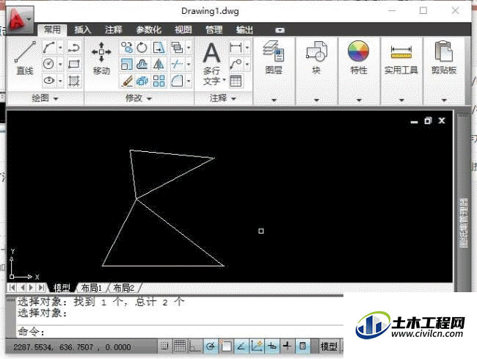Open the 实用工具 utilities panel button
Viewport: 477px width, 359px height.
[x=401, y=59]
